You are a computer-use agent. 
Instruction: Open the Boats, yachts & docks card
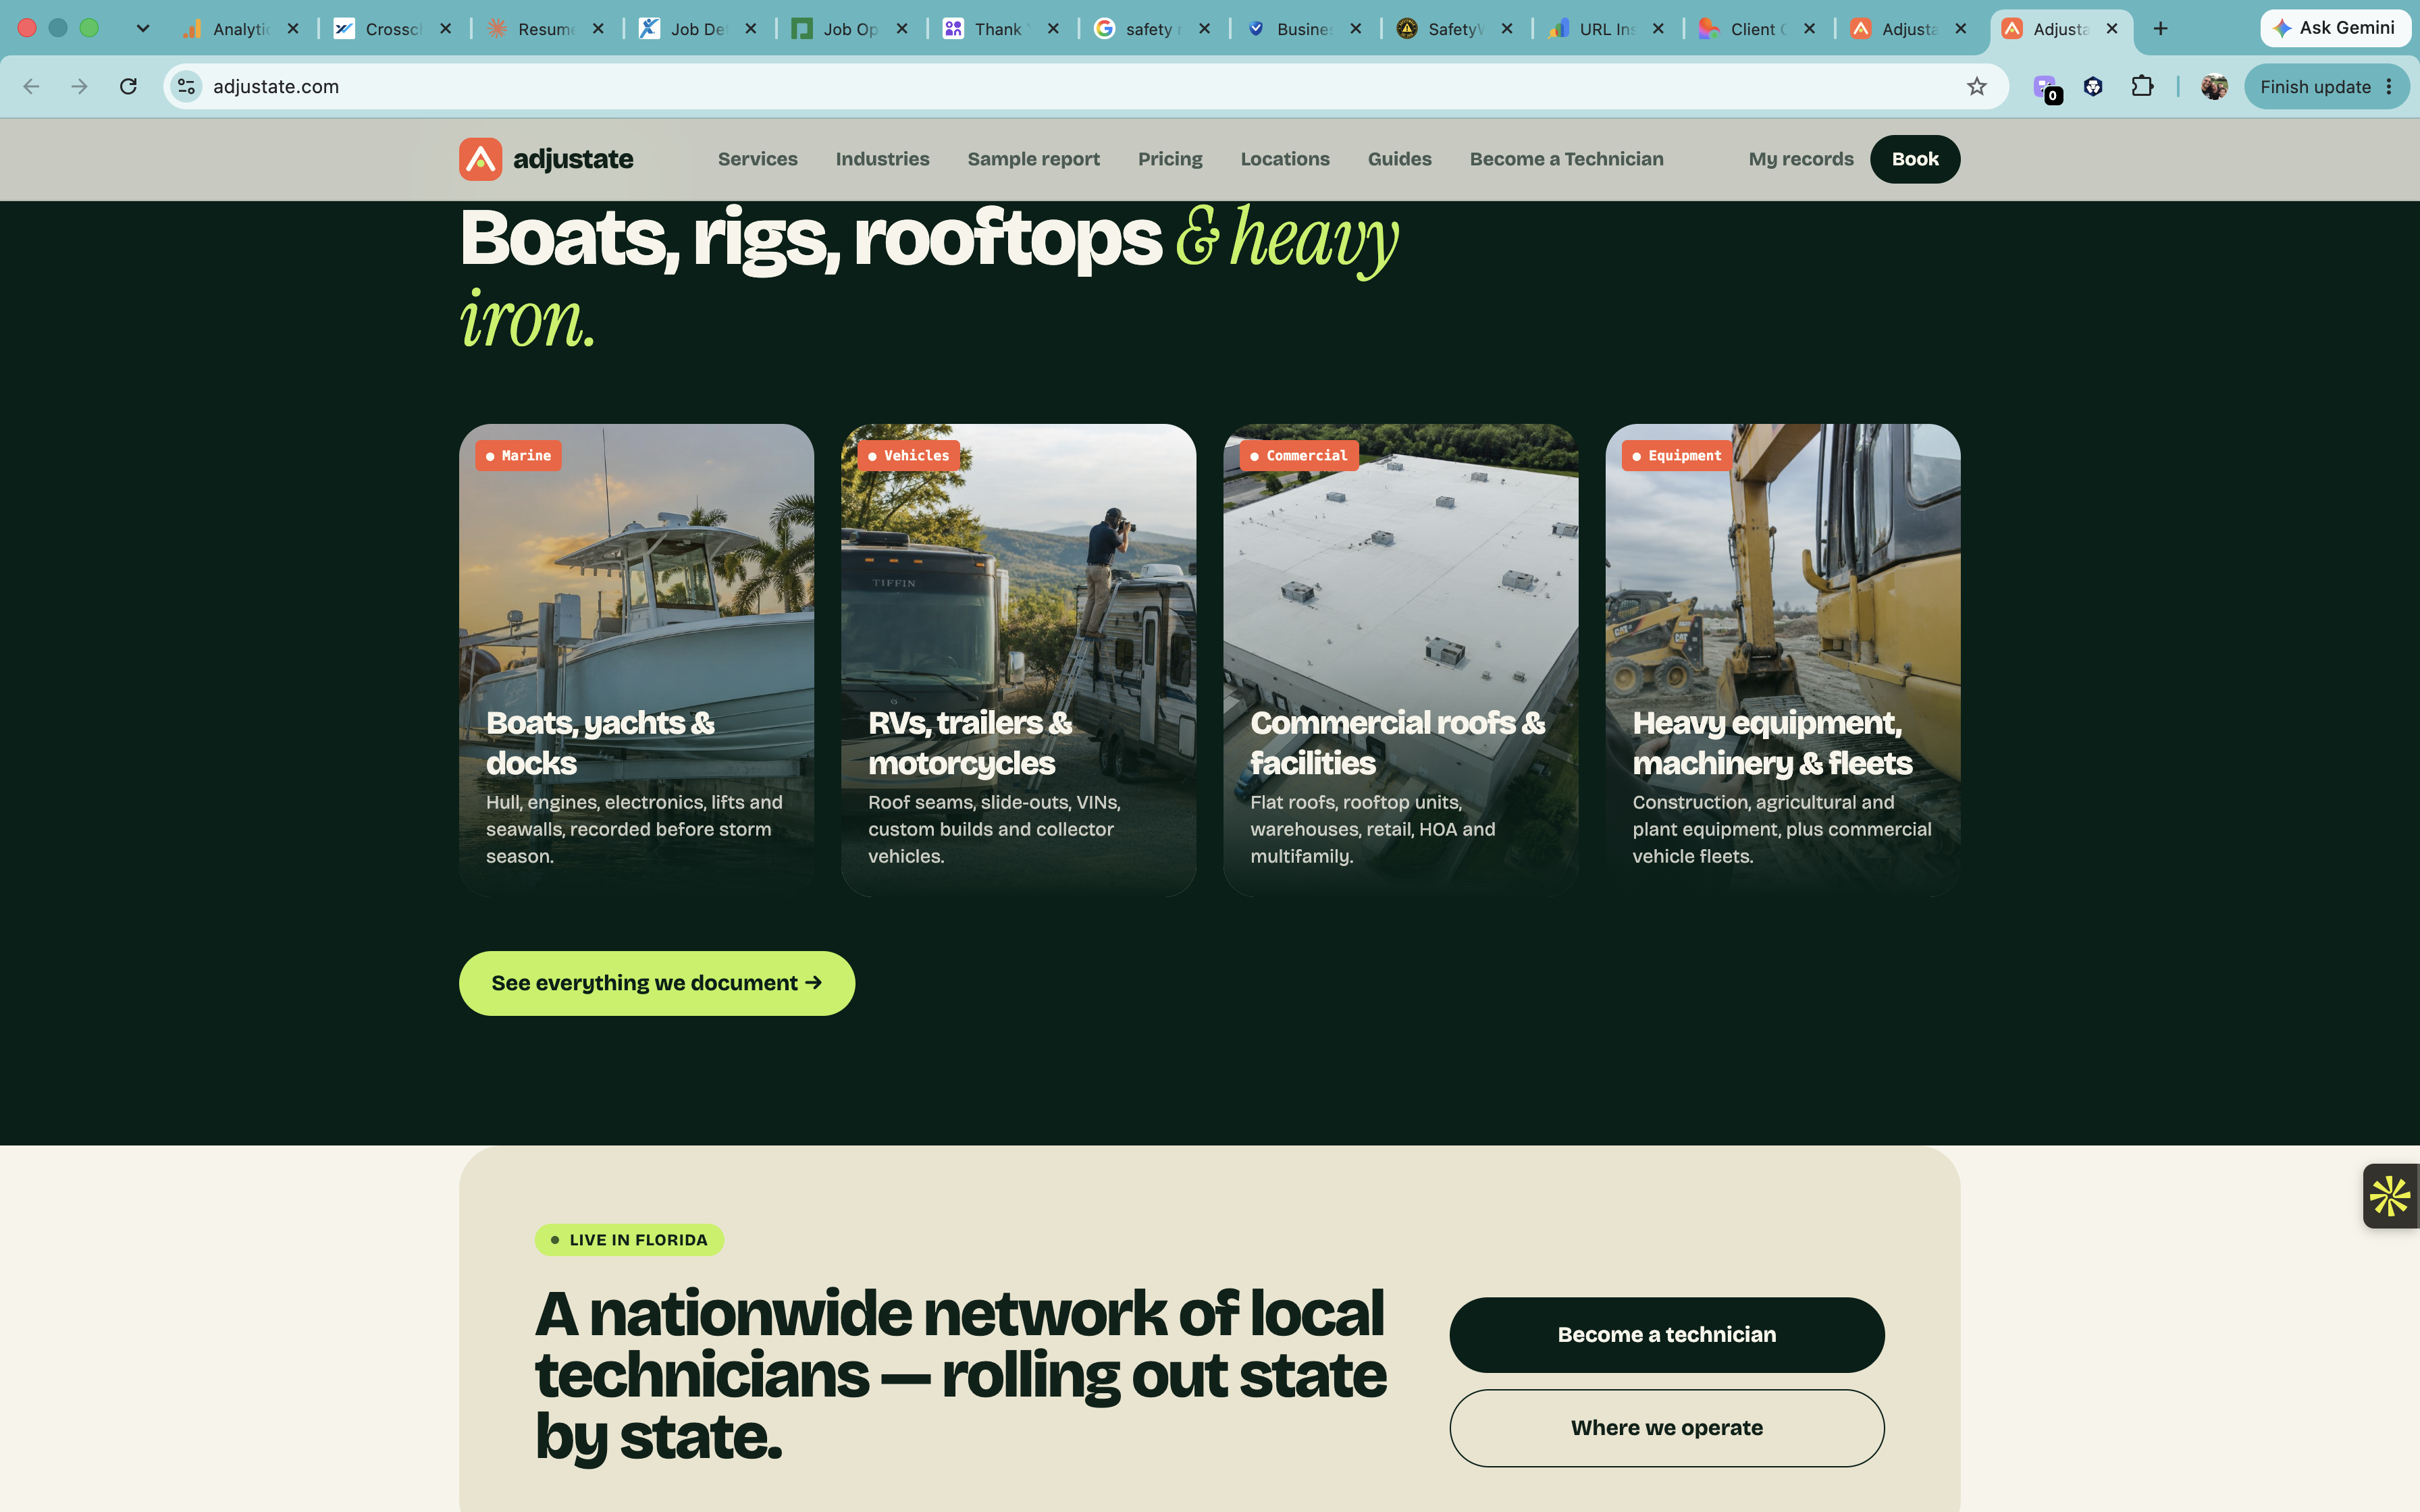pyautogui.click(x=636, y=660)
